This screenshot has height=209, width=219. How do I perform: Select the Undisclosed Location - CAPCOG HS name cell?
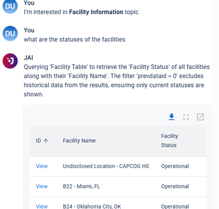pos(106,166)
